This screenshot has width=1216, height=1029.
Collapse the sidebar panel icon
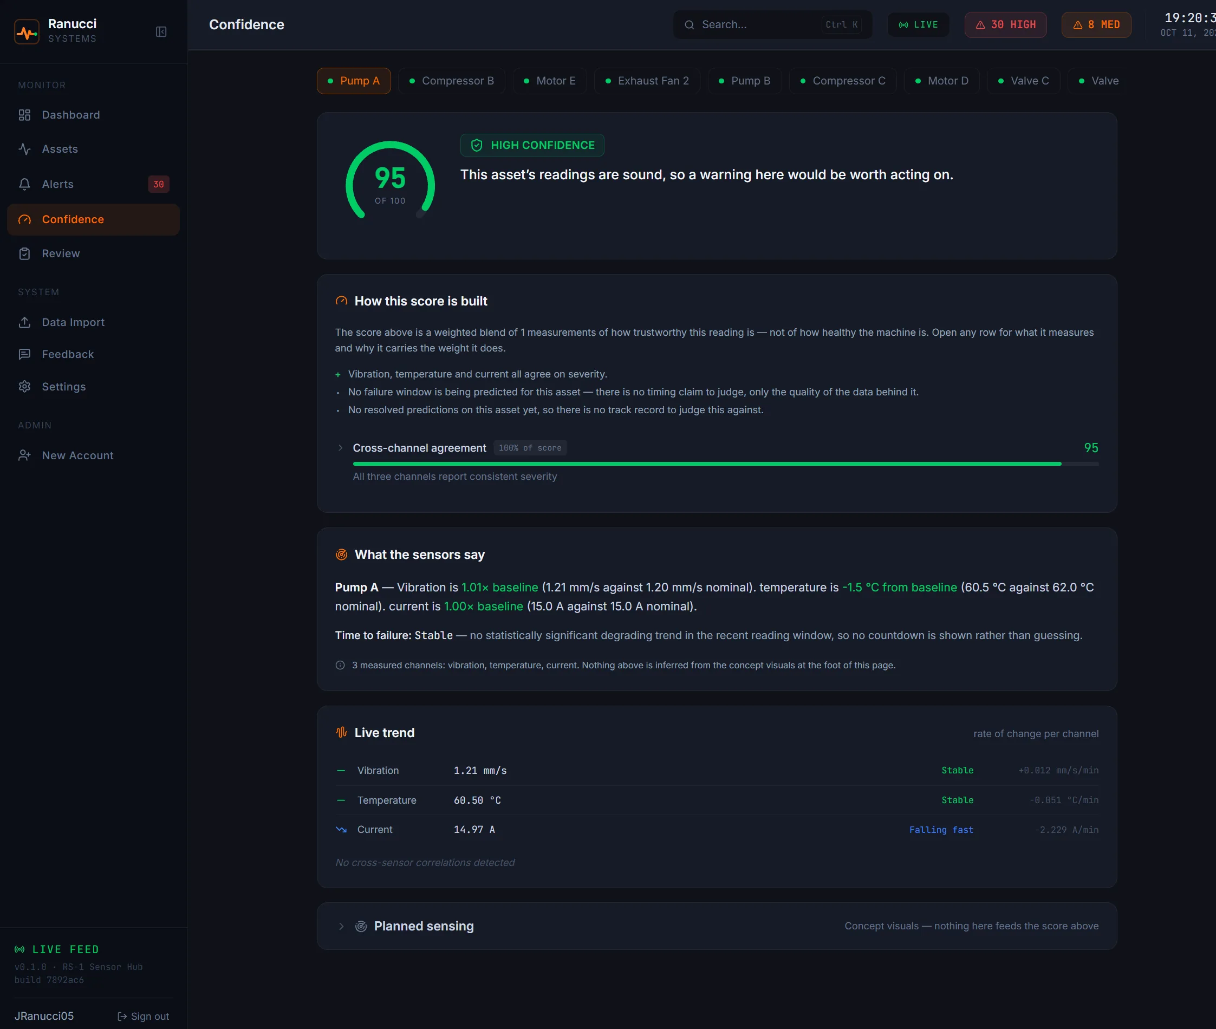(x=161, y=31)
